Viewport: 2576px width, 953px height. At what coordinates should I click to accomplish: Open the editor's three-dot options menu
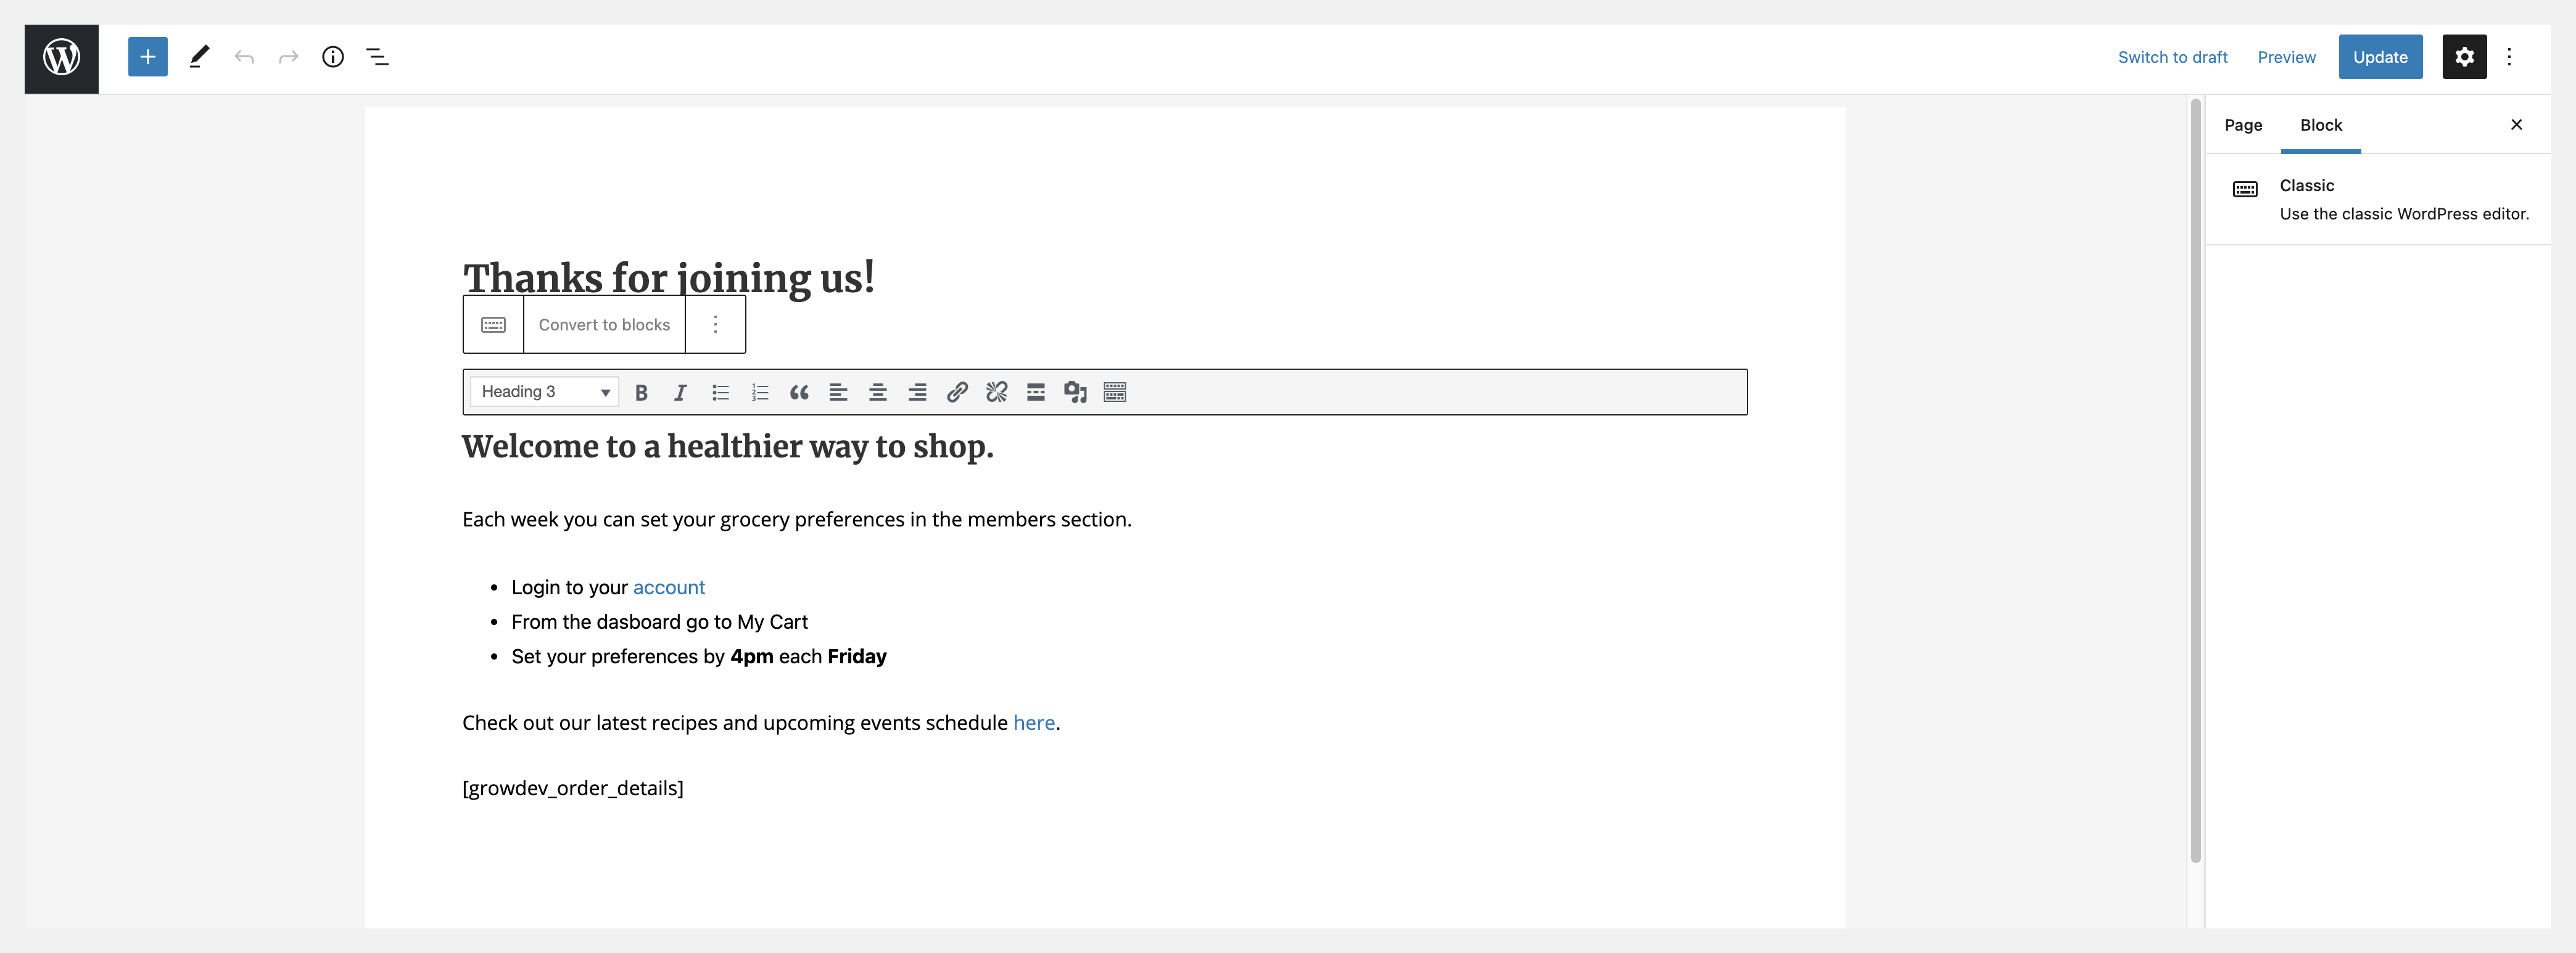pos(2509,57)
